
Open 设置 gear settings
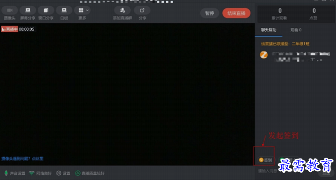click(63, 173)
